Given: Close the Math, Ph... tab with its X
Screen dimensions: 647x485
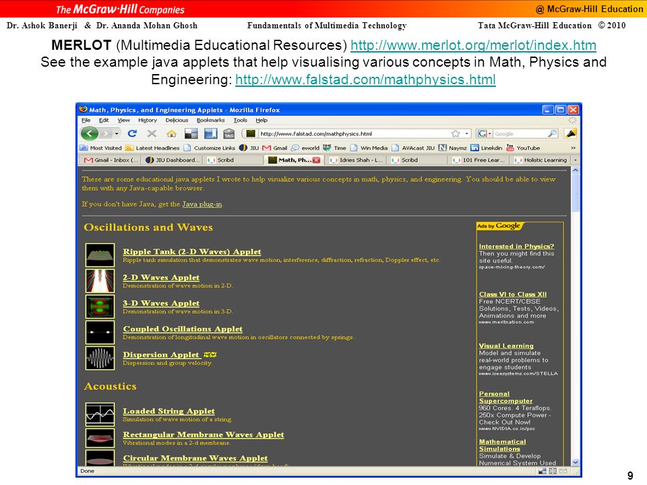Looking at the screenshot, I should [317, 160].
